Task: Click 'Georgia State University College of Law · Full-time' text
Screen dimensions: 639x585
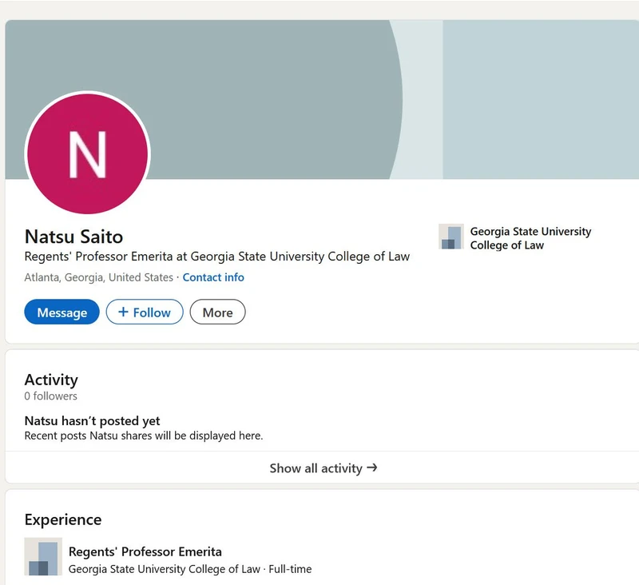Action: [190, 569]
